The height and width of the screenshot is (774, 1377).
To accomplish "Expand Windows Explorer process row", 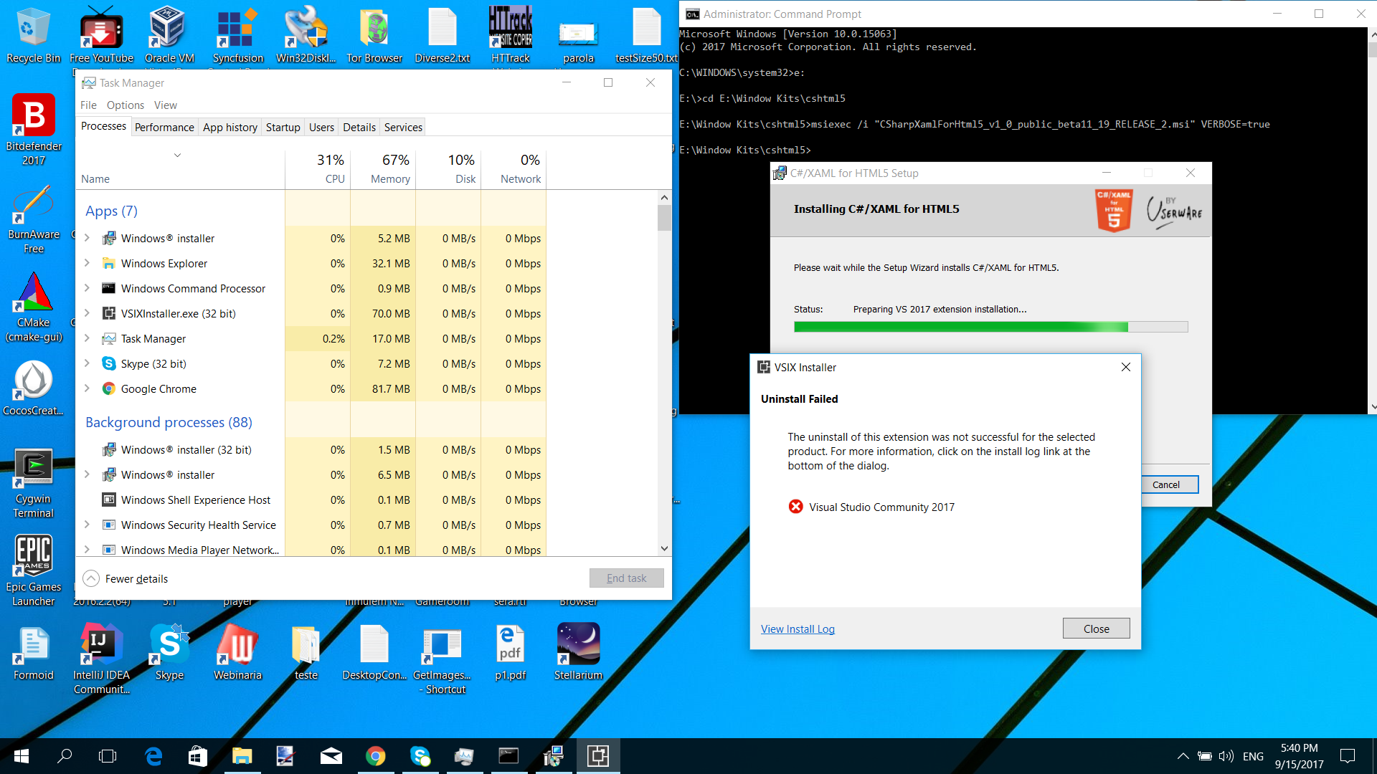I will point(87,263).
